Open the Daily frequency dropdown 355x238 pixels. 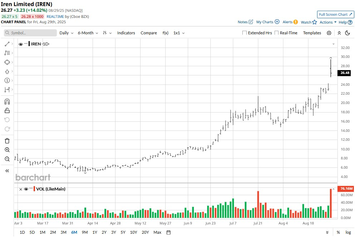tap(66, 33)
